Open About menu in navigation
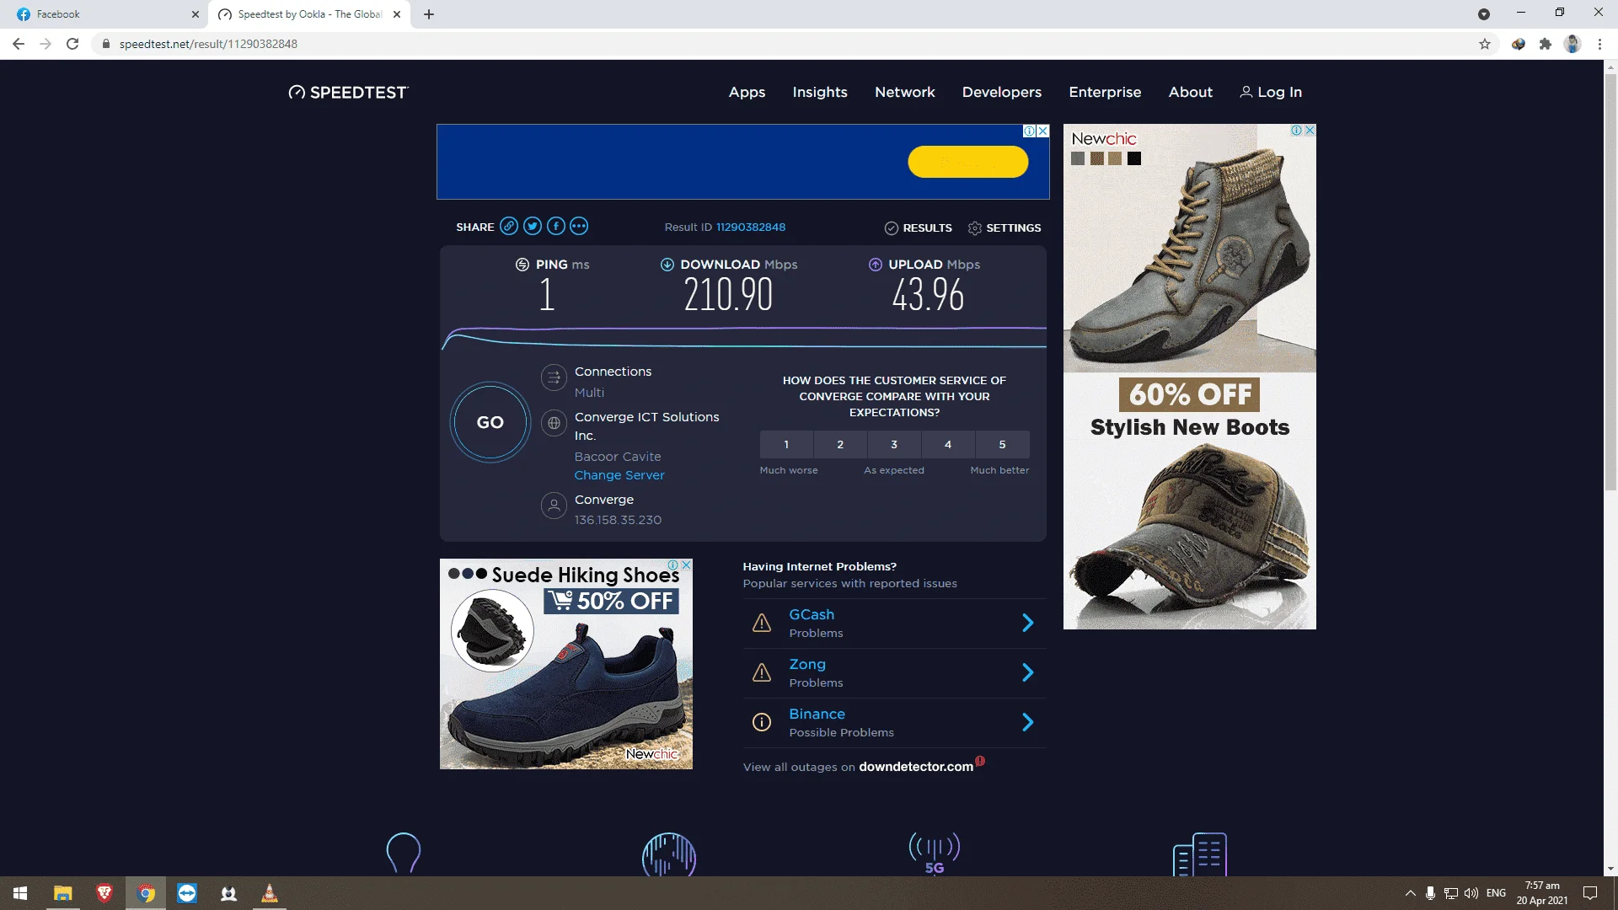Viewport: 1618px width, 910px height. pos(1191,92)
